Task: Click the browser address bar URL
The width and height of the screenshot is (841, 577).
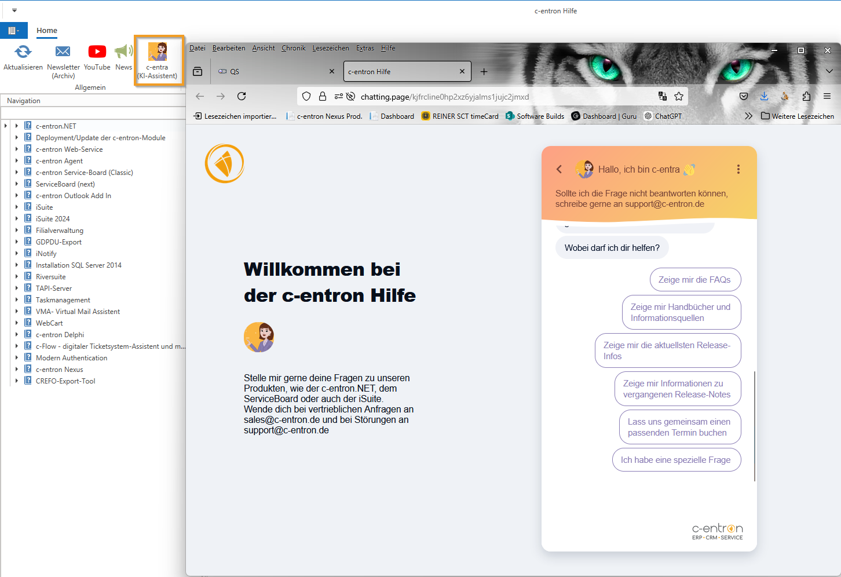Action: tap(444, 97)
